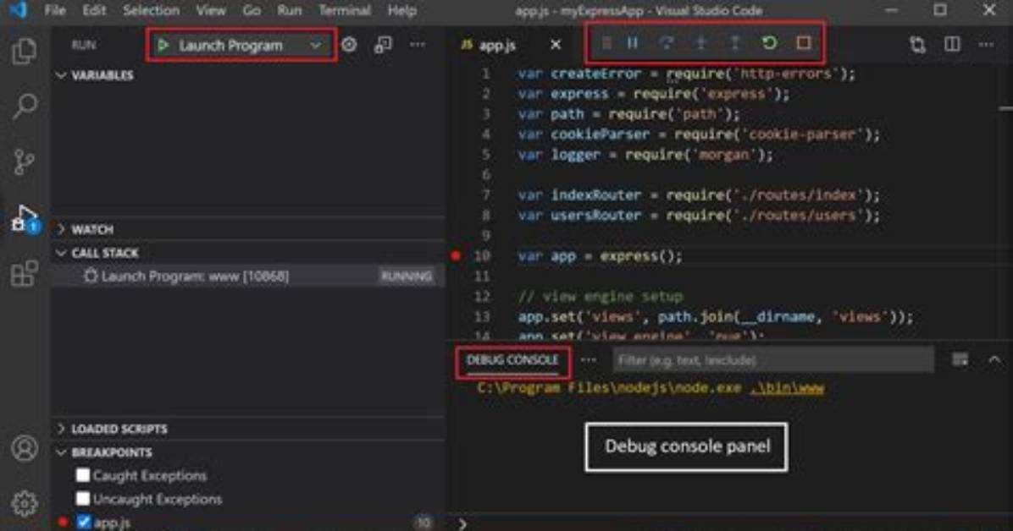Step over in debug toolbar

pyautogui.click(x=667, y=42)
